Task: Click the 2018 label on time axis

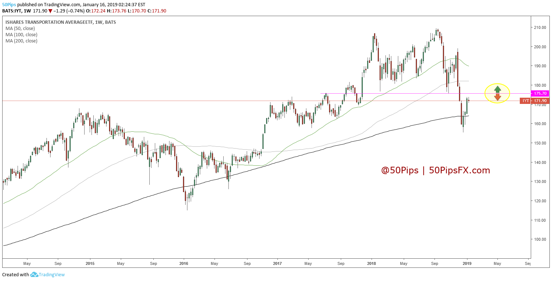Action: tap(372, 263)
